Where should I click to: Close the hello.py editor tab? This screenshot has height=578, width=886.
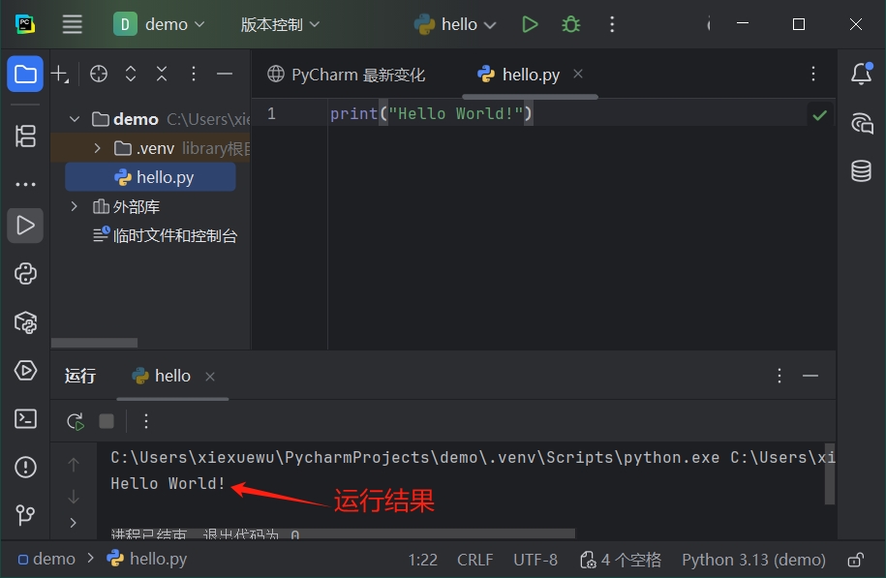pyautogui.click(x=577, y=74)
